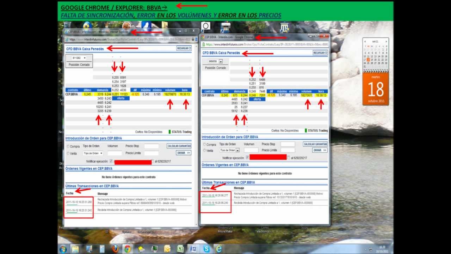Click the Chrome logo in the Chrome title bar
Viewport: 451px width, 254px height.
[x=203, y=37]
